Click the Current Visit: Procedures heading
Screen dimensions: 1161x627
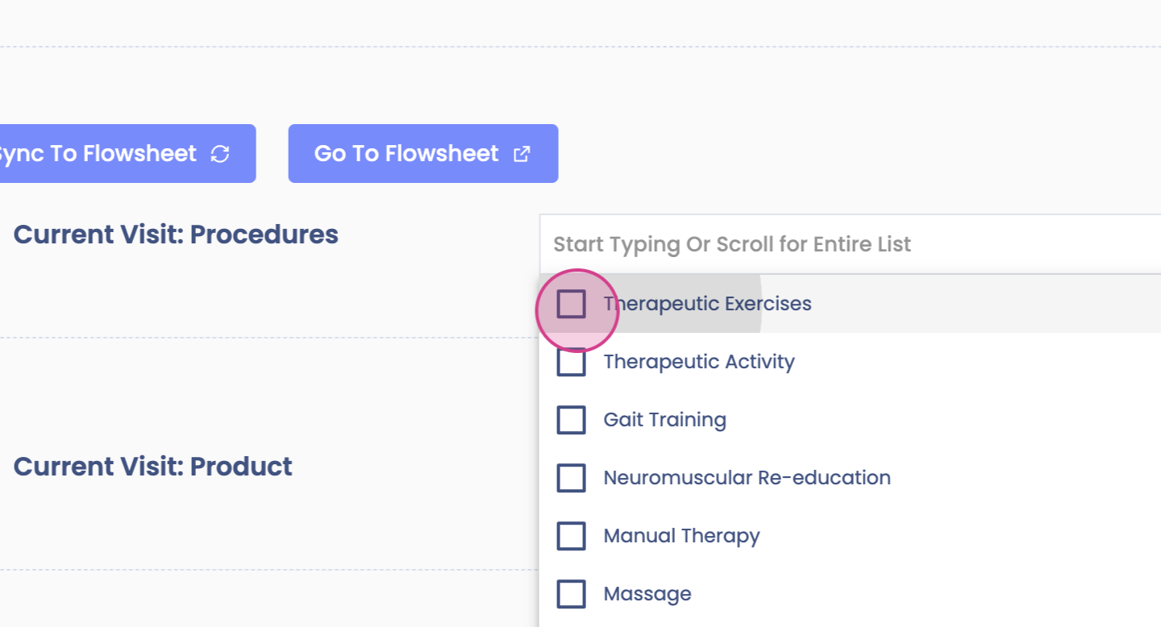pos(176,235)
